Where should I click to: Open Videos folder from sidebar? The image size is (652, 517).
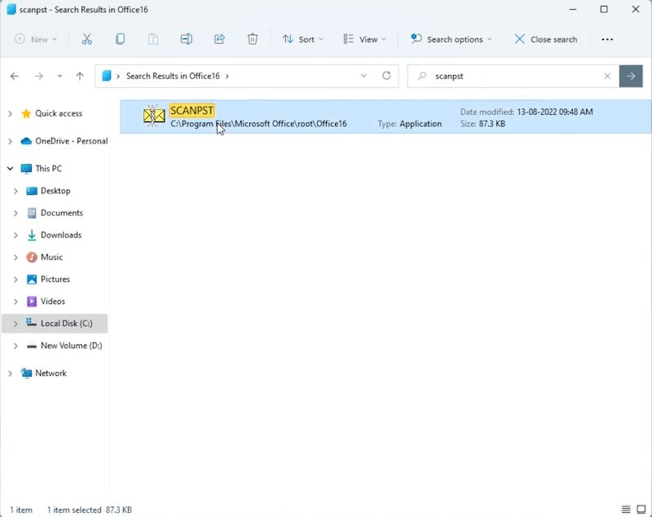[x=55, y=301]
